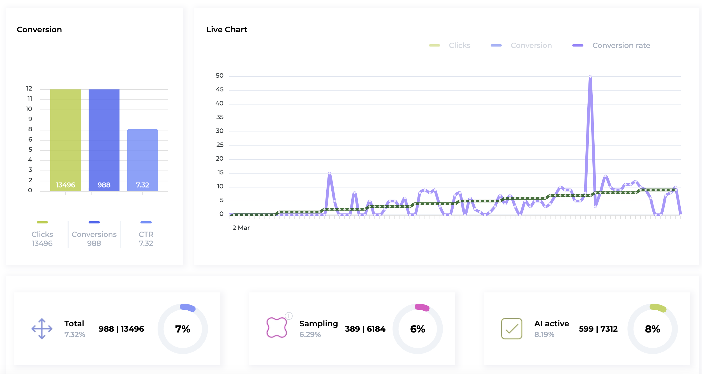Click the green Clicks bar 13496
Viewport: 702px width, 374px height.
(66, 140)
